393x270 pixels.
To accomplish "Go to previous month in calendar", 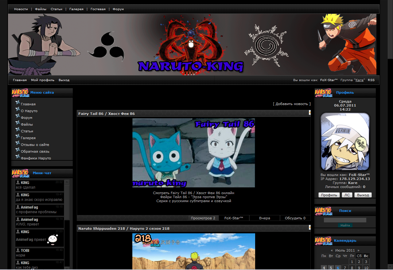I will click(332, 250).
